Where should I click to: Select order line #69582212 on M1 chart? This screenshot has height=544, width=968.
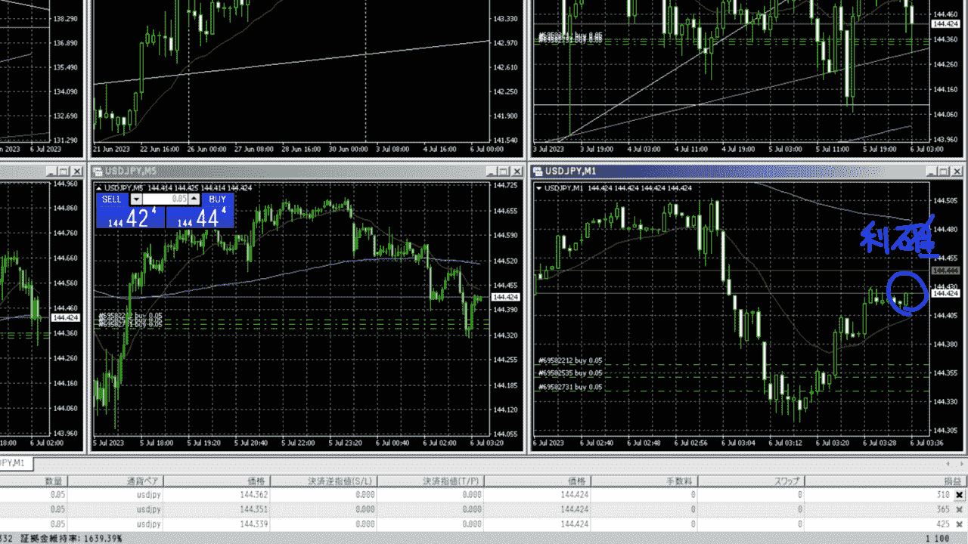point(570,360)
